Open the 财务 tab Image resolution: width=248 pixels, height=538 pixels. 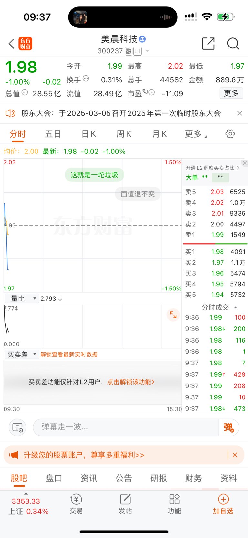(193, 478)
